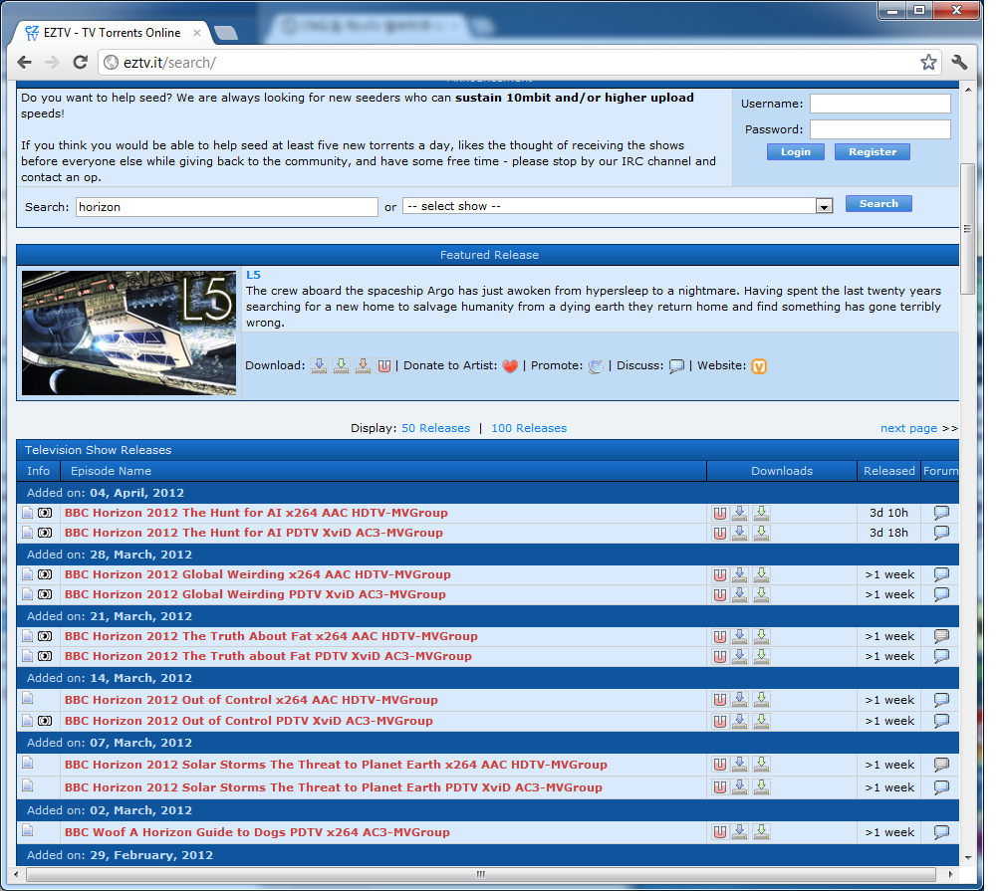Click the Donate to Artist heart icon
The height and width of the screenshot is (891, 1004).
tap(510, 366)
